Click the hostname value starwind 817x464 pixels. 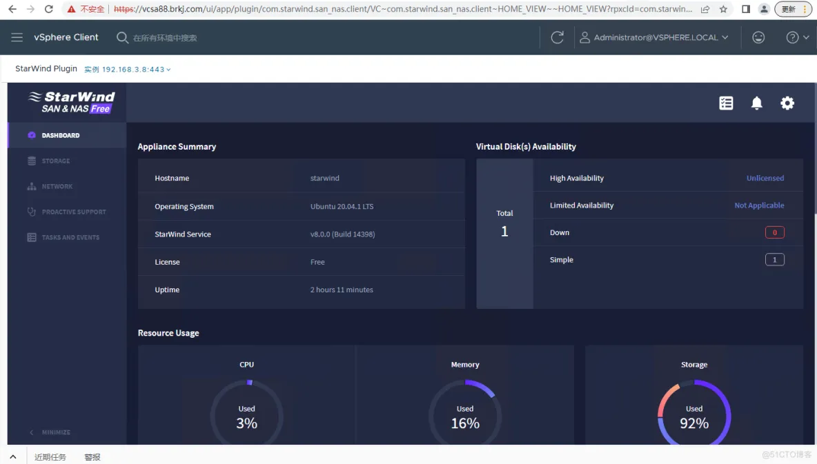[324, 178]
